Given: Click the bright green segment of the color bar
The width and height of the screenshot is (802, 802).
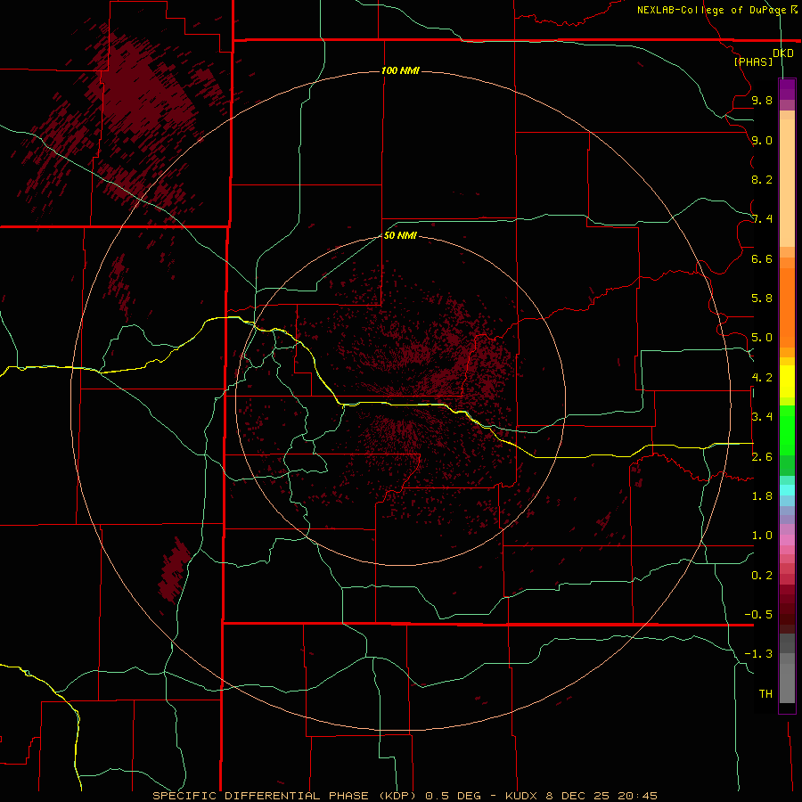Looking at the screenshot, I should coord(787,430).
